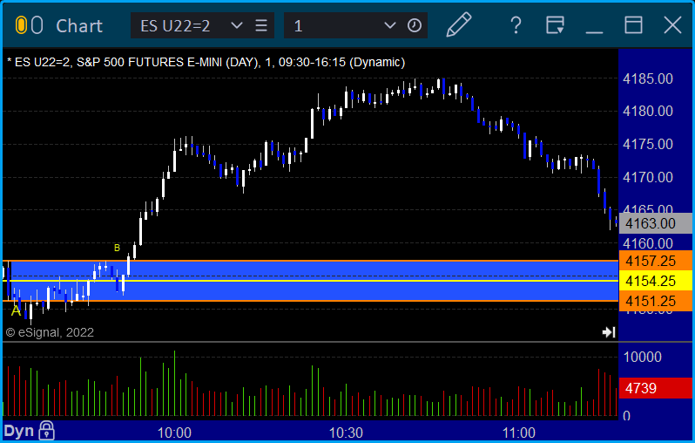Click the 4170.00 price axis label
695x443 pixels.
[x=648, y=178]
